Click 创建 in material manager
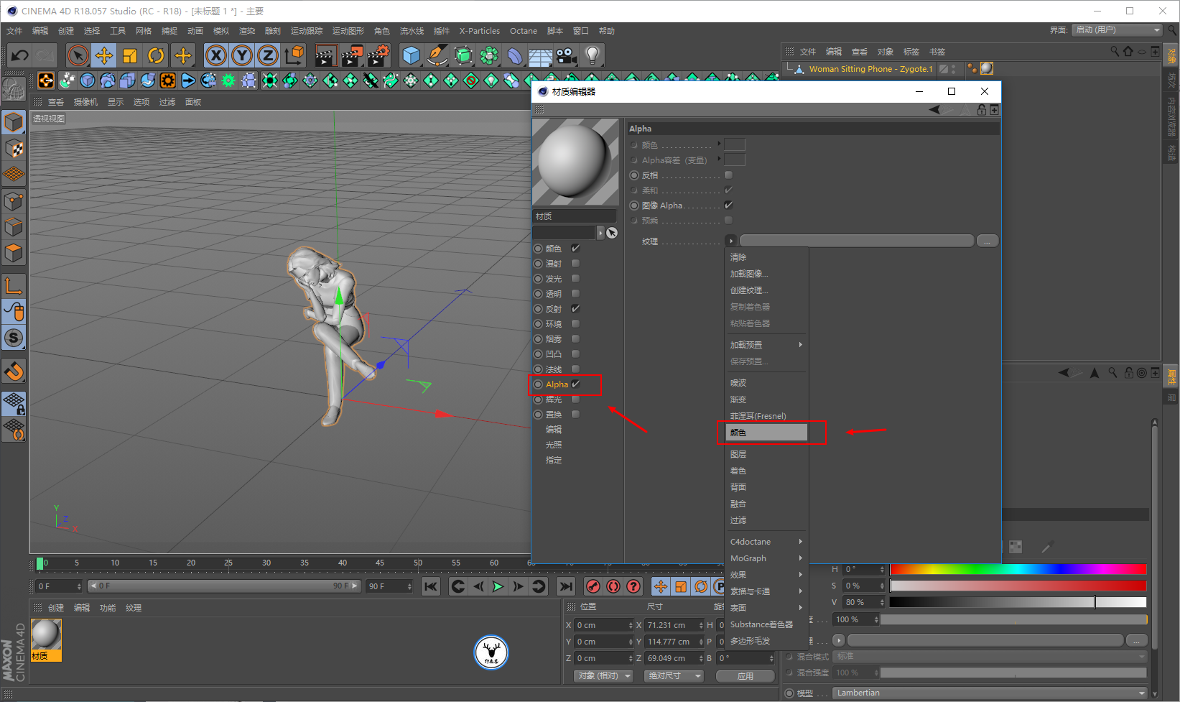Viewport: 1180px width, 702px height. point(56,608)
